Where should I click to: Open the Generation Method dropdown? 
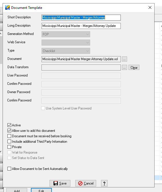[66, 34]
